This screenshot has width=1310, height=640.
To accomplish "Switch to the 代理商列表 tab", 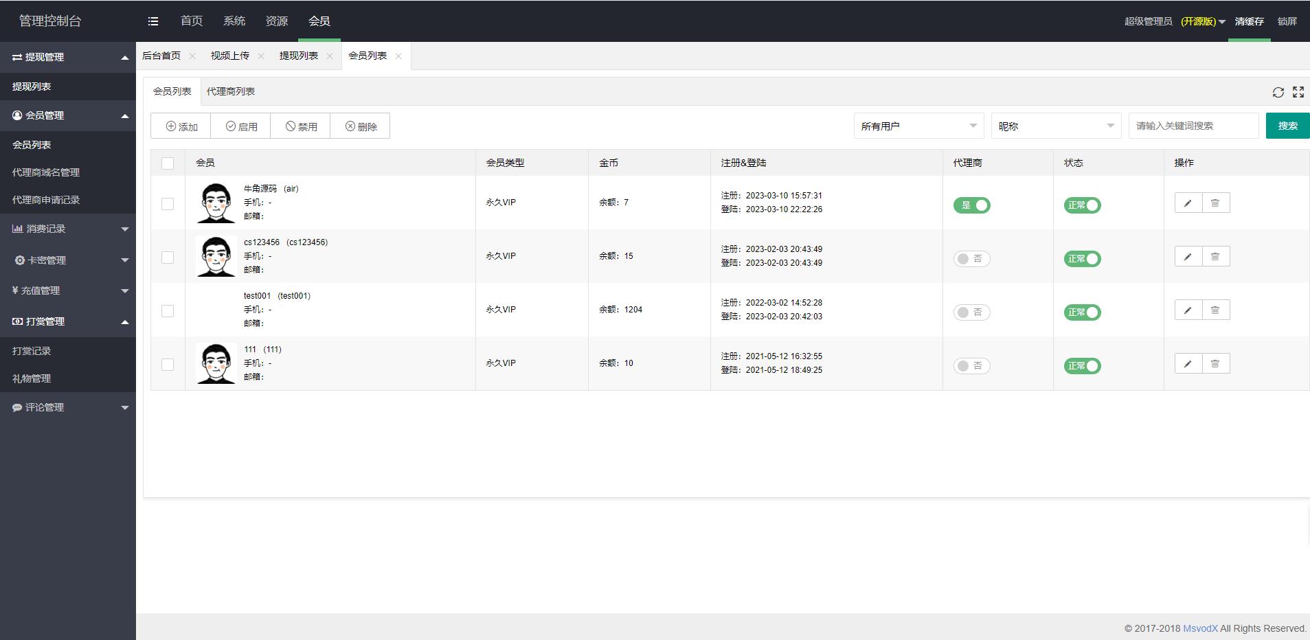I will (231, 91).
